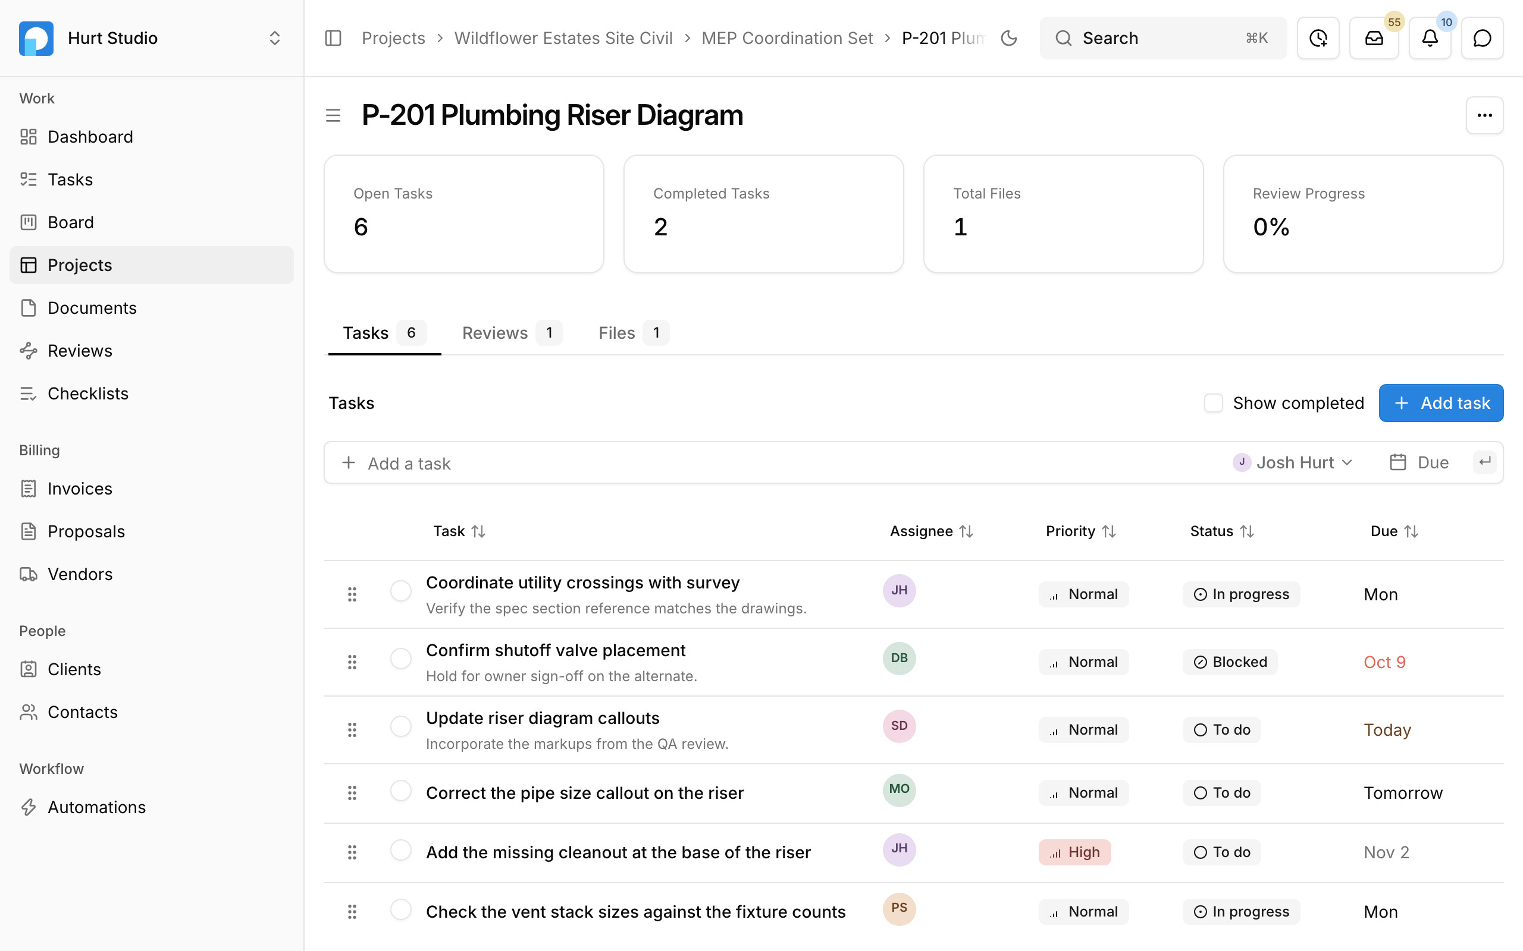Click the outline list icon beside page title
1523x951 pixels.
[333, 115]
